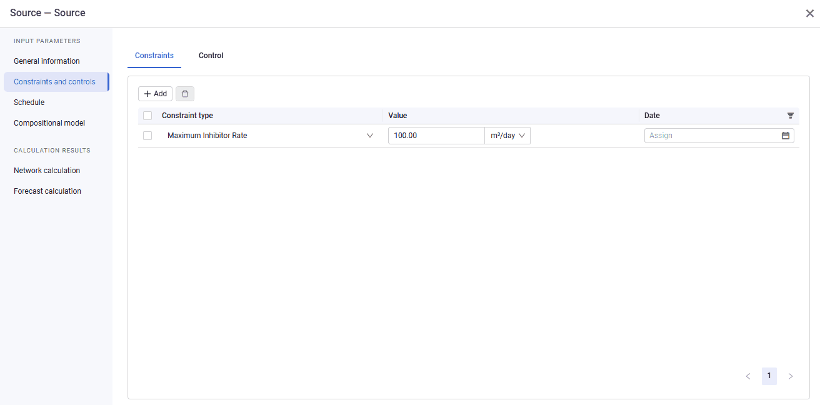Switch to the Control tab
Screen dimensions: 820x405
pos(211,56)
